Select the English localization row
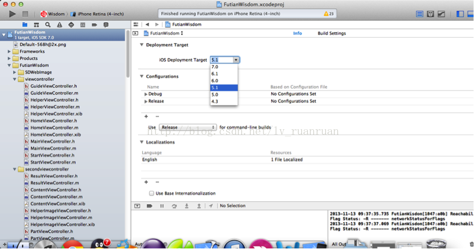Image resolution: width=474 pixels, height=249 pixels. [x=307, y=160]
